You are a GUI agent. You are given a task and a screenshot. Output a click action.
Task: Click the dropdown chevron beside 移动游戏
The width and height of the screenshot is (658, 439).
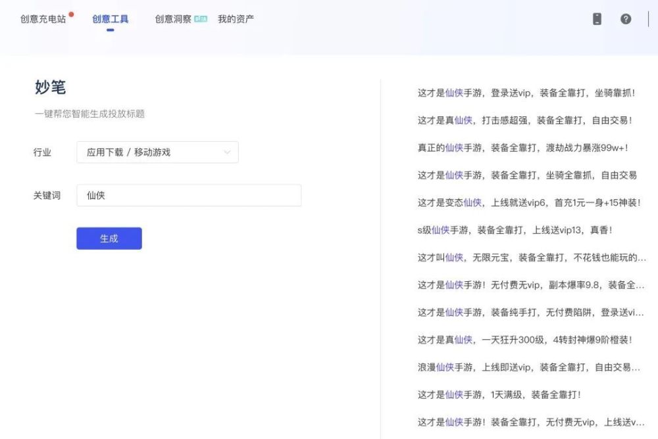(226, 152)
